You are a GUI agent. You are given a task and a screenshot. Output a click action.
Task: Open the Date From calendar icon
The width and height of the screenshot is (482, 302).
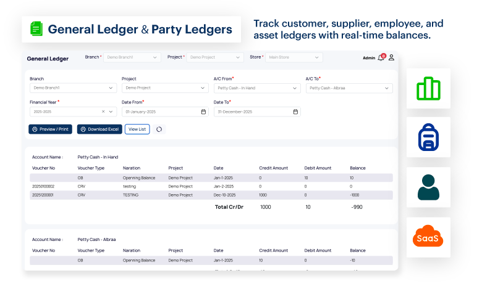[x=203, y=112]
